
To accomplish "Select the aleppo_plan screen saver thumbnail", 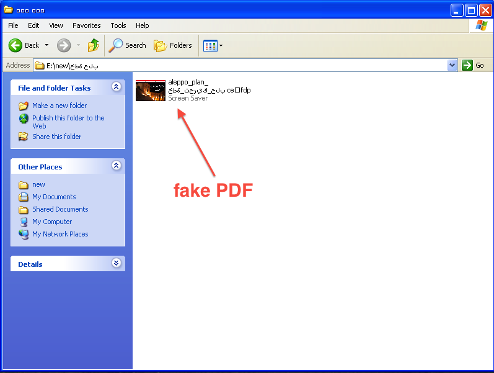I will click(x=151, y=91).
